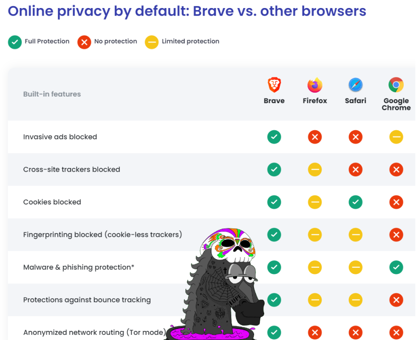Click the Built-in features column header
This screenshot has width=417, height=340.
pyautogui.click(x=52, y=94)
